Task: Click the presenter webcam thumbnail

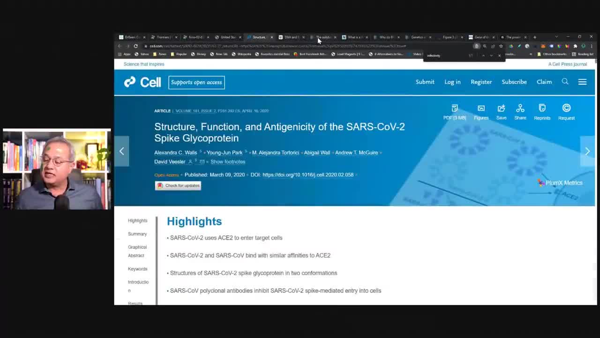Action: point(57,169)
